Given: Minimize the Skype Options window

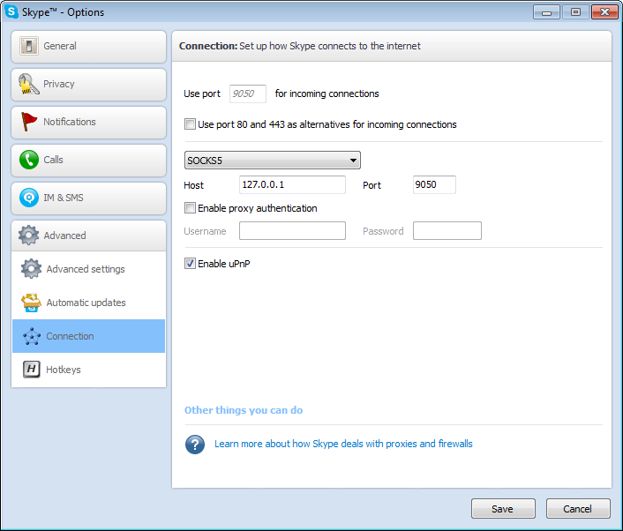Looking at the screenshot, I should click(x=546, y=12).
